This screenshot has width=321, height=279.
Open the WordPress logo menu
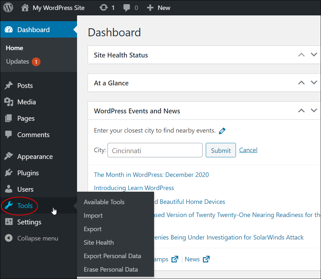(8, 8)
